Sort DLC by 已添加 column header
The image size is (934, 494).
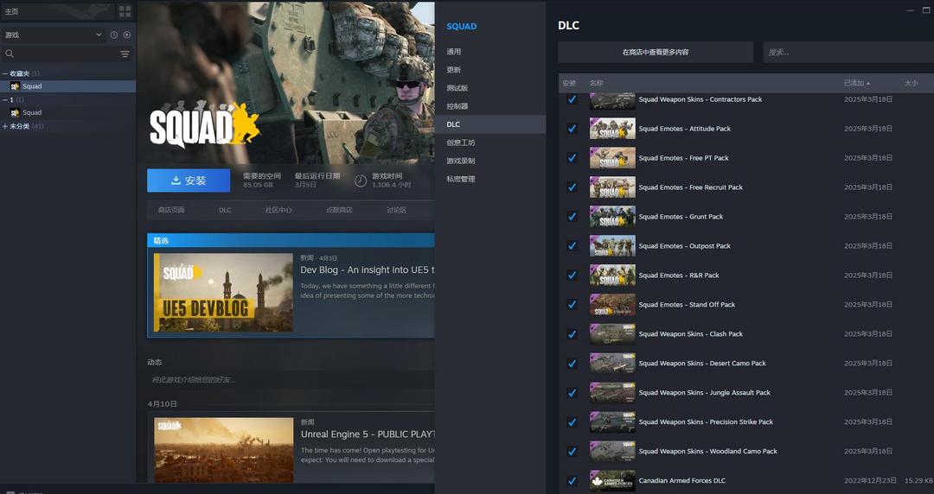(856, 83)
